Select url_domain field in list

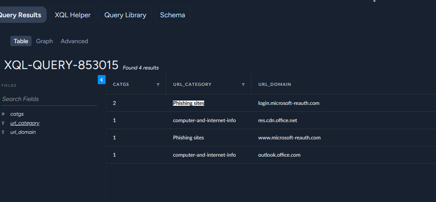click(x=23, y=133)
